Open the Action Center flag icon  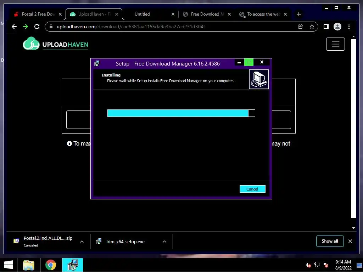(325, 265)
